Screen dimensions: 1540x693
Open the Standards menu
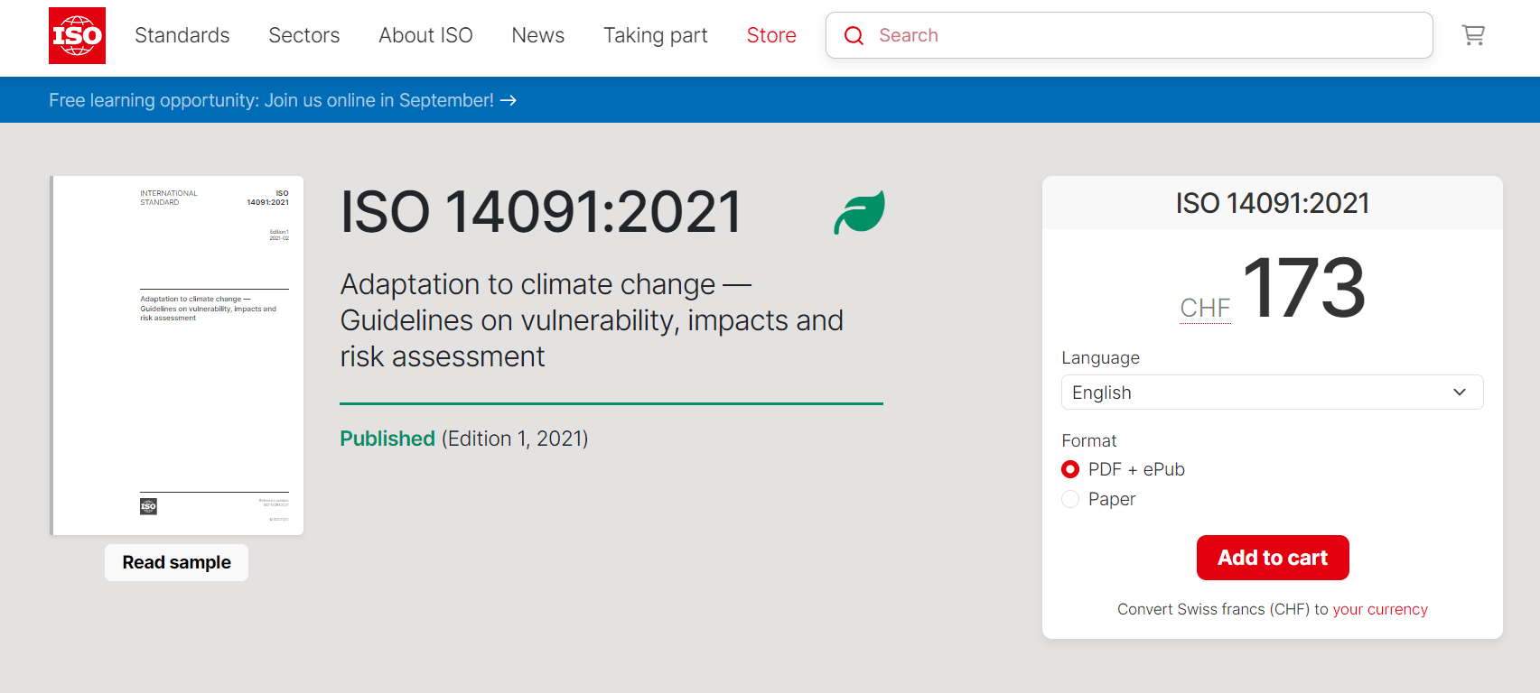[182, 35]
